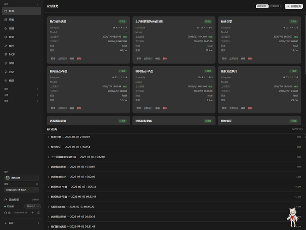Select the 任务 tasks menu item

pyautogui.click(x=22, y=11)
